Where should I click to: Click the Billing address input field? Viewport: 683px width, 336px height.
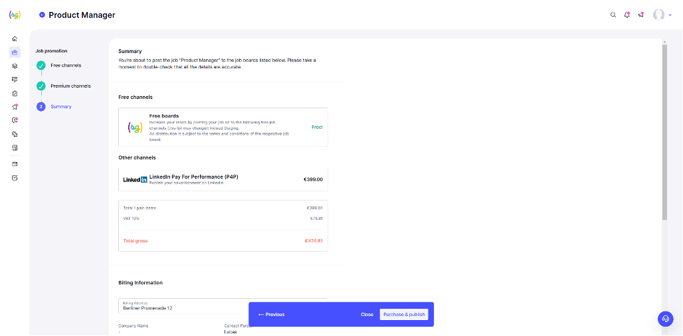pyautogui.click(x=223, y=306)
